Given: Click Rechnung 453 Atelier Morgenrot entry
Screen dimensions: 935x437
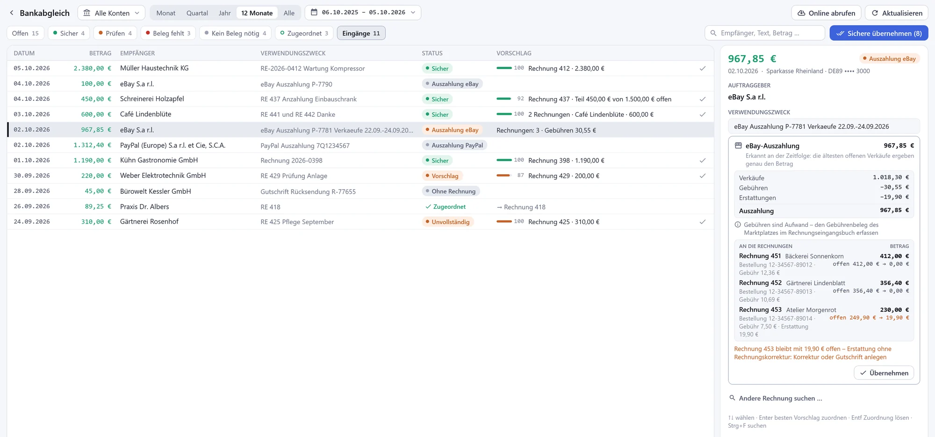Looking at the screenshot, I should pyautogui.click(x=824, y=322).
